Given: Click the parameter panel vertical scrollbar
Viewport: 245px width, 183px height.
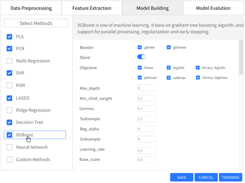Looking at the screenshot, I should click(241, 58).
